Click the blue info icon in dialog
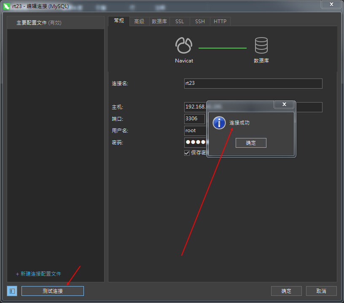 tap(219, 123)
